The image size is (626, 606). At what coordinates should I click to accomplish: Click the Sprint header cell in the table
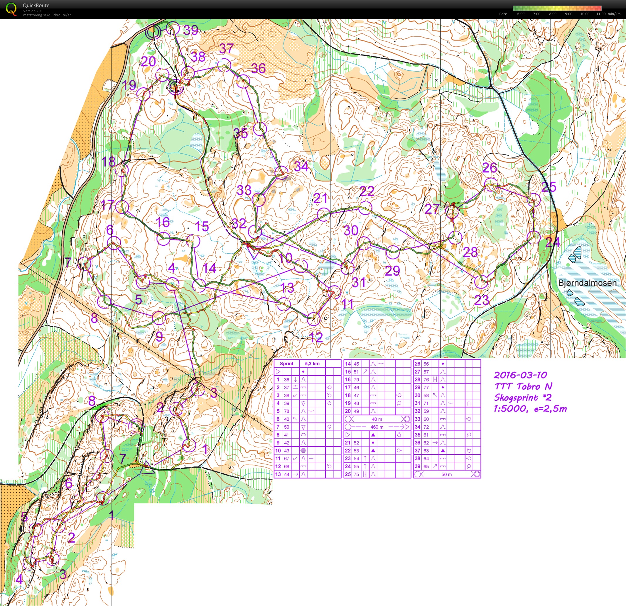pos(286,364)
